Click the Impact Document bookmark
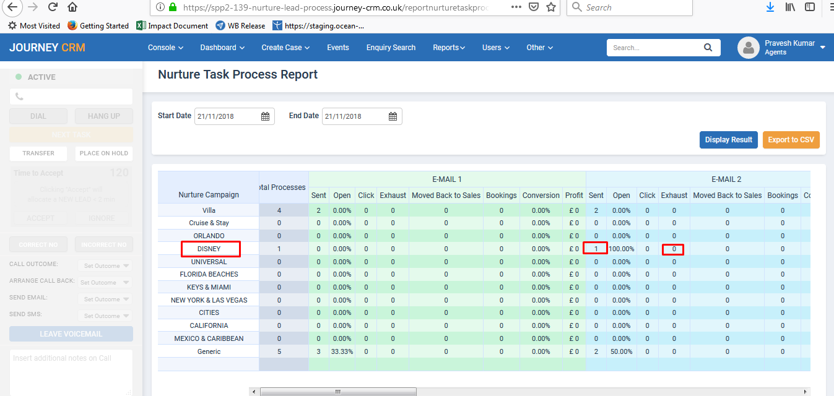The width and height of the screenshot is (834, 396). point(172,26)
